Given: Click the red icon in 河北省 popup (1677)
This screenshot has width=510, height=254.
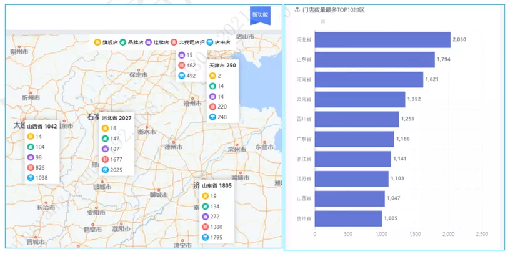Looking at the screenshot, I should click(x=105, y=159).
